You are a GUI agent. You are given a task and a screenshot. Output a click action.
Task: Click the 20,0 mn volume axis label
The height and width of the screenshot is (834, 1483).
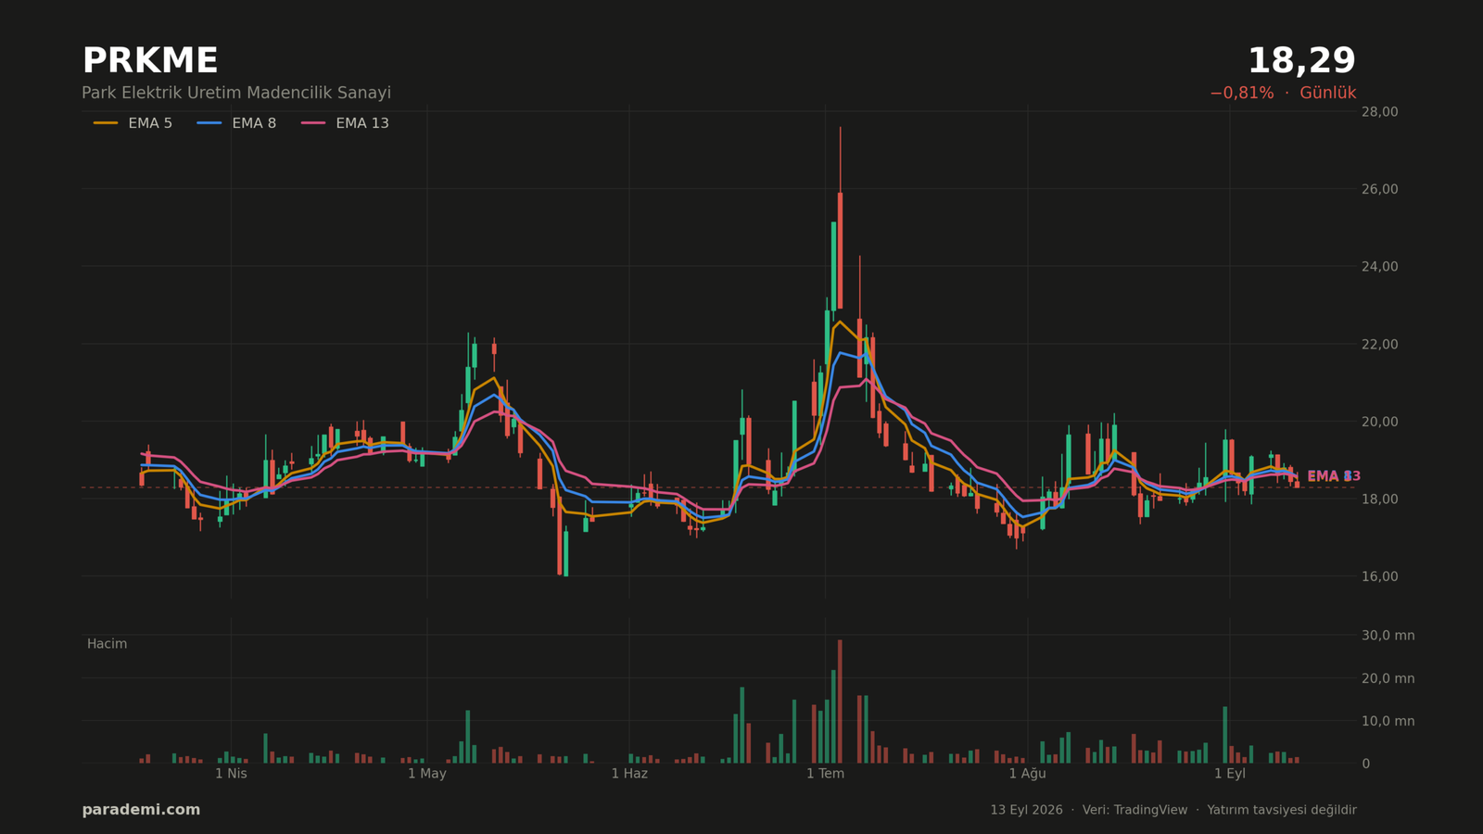pyautogui.click(x=1388, y=678)
